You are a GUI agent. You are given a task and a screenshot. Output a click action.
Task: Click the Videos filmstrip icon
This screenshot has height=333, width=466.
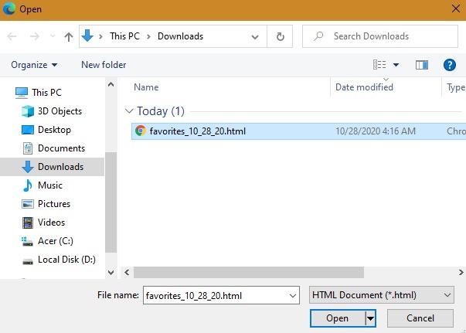pos(28,223)
